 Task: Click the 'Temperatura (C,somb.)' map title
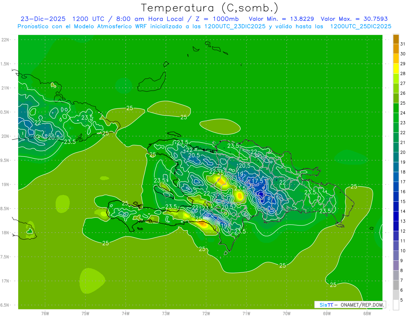tap(209, 8)
